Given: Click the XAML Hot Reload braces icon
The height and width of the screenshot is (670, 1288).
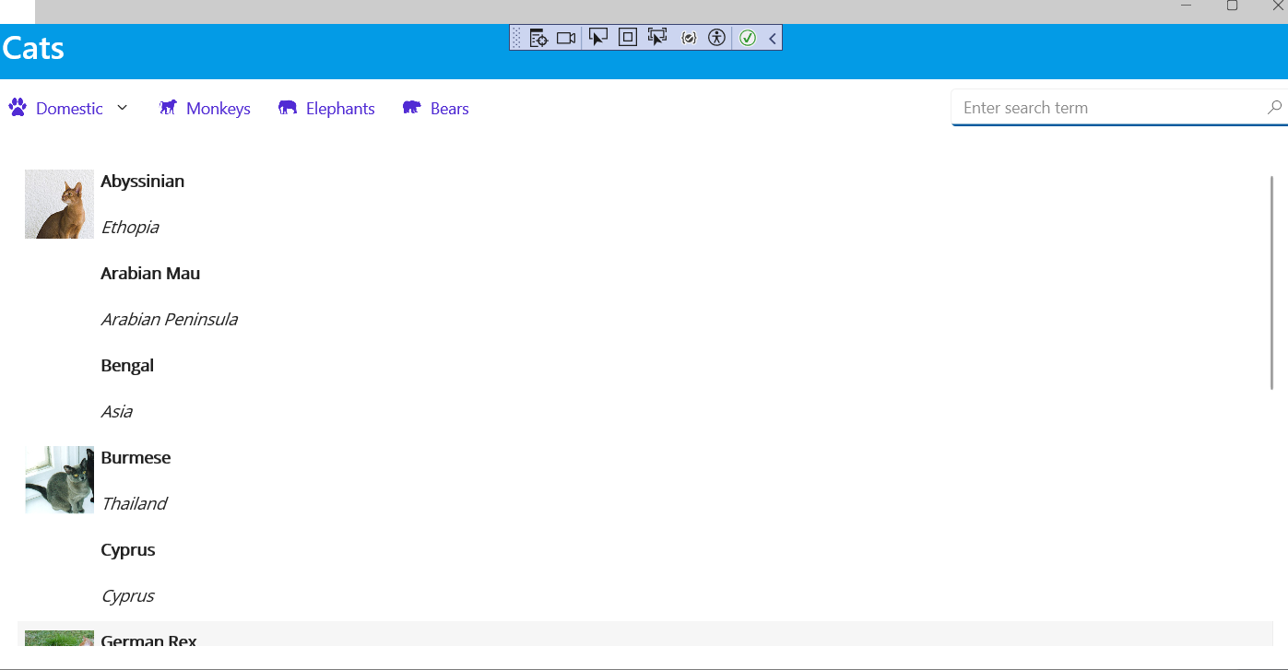Looking at the screenshot, I should pyautogui.click(x=688, y=37).
